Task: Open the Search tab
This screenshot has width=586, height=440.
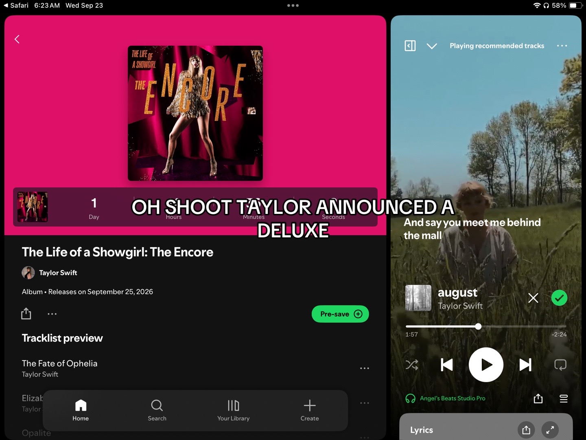Action: (157, 410)
